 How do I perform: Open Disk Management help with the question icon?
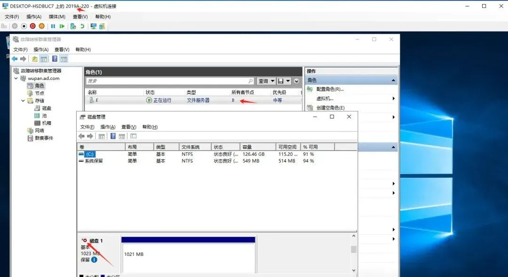[x=113, y=135]
